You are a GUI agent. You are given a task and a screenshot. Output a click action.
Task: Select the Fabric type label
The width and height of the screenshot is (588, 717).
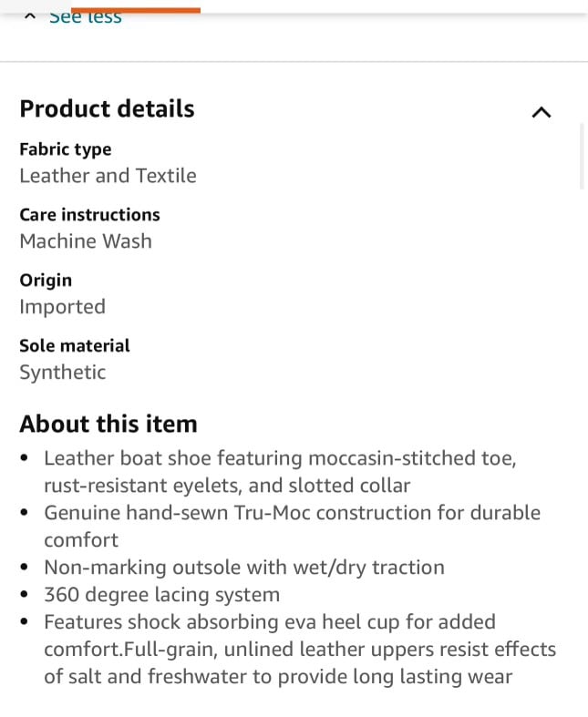66,149
